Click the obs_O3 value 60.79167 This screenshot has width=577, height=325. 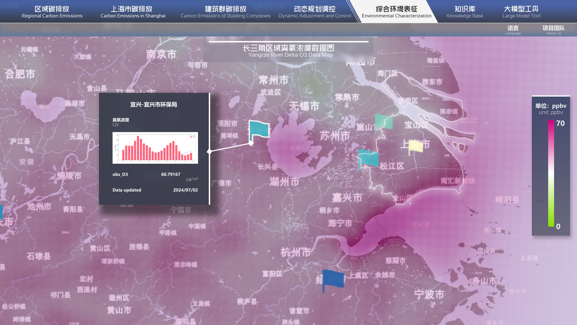point(171,174)
